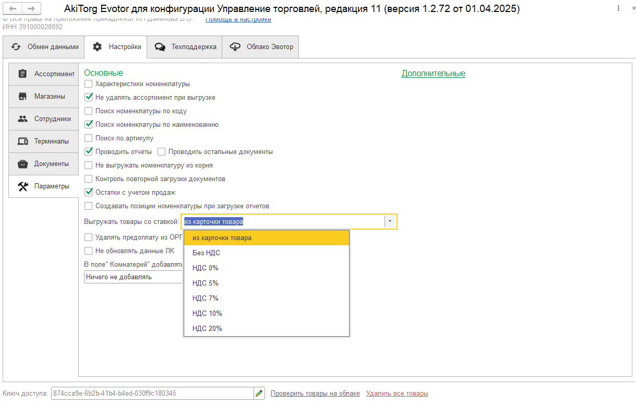The height and width of the screenshot is (404, 636).
Task: Enable Не обновлять данные ЛК checkbox
Action: click(x=89, y=251)
